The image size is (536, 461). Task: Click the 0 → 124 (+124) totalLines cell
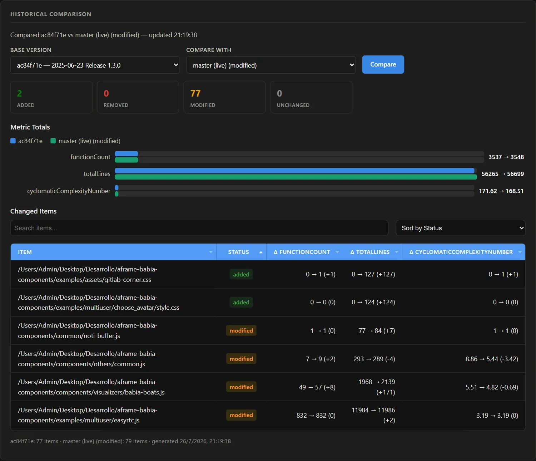tap(373, 302)
